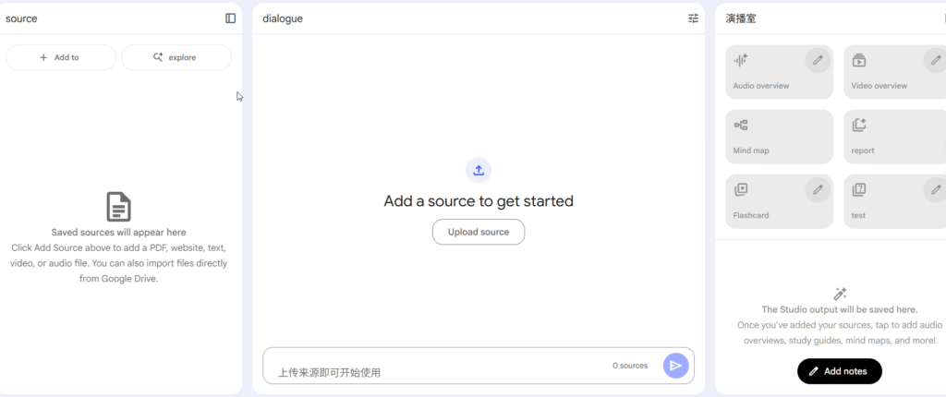Viewport: 946px width, 397px height.
Task: Customize test with pencil icon
Action: (x=935, y=189)
